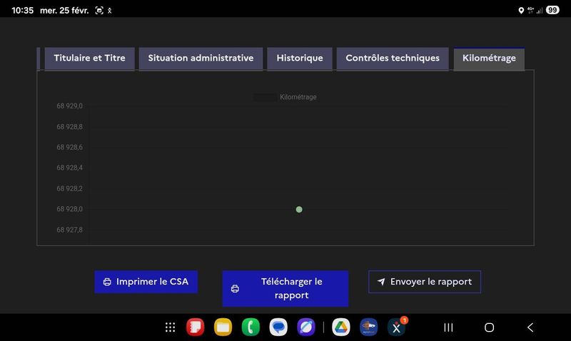571x341 pixels.
Task: Tap the recent apps navigation button
Action: click(x=448, y=327)
